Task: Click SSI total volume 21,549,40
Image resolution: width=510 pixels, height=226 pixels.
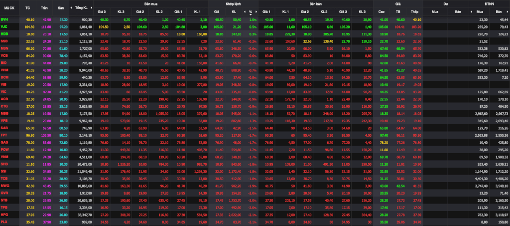Action: point(85,171)
